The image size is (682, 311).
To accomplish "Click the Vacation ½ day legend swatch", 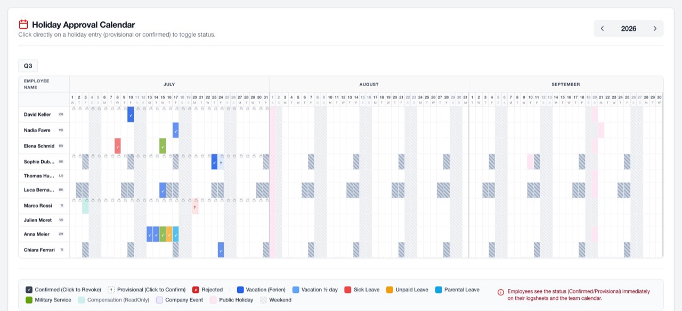I will [x=296, y=290].
